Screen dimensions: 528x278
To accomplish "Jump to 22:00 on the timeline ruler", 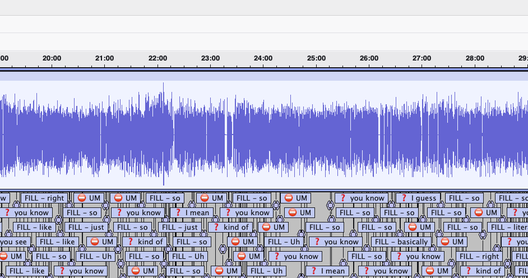I will coord(158,58).
